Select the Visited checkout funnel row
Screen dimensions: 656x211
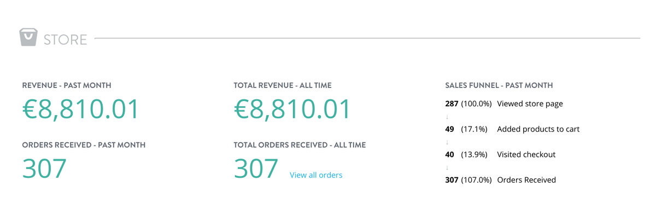(x=500, y=154)
